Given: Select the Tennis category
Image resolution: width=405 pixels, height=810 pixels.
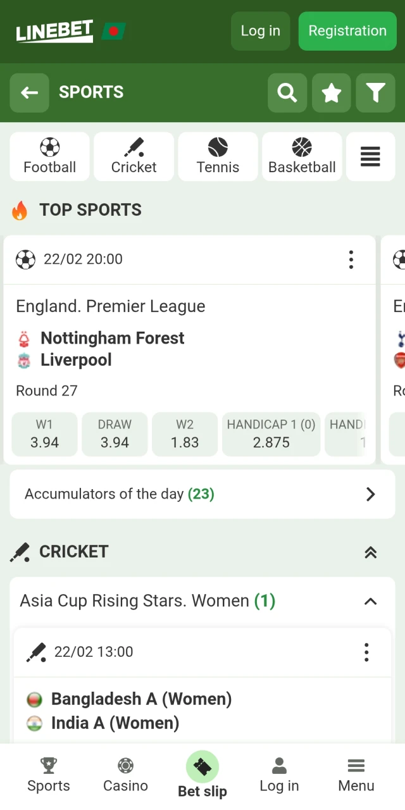Looking at the screenshot, I should tap(218, 156).
